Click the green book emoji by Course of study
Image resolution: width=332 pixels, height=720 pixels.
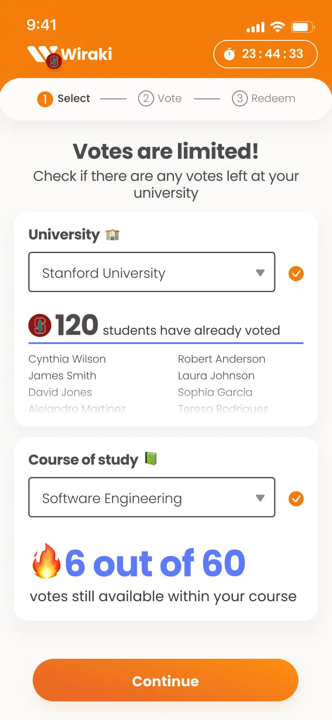[151, 458]
